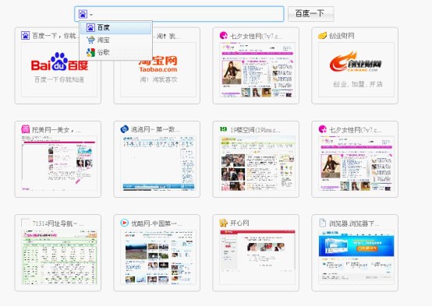Open the 创业财网 title link
Screen dimensions: 432x306
[342, 36]
